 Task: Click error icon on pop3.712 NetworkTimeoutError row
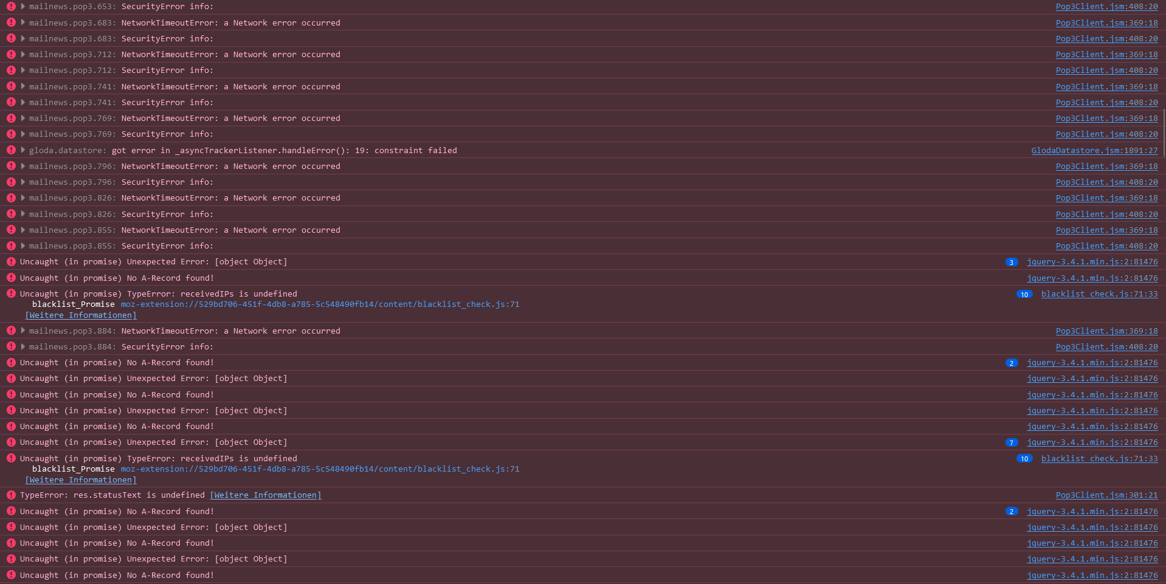click(x=11, y=54)
